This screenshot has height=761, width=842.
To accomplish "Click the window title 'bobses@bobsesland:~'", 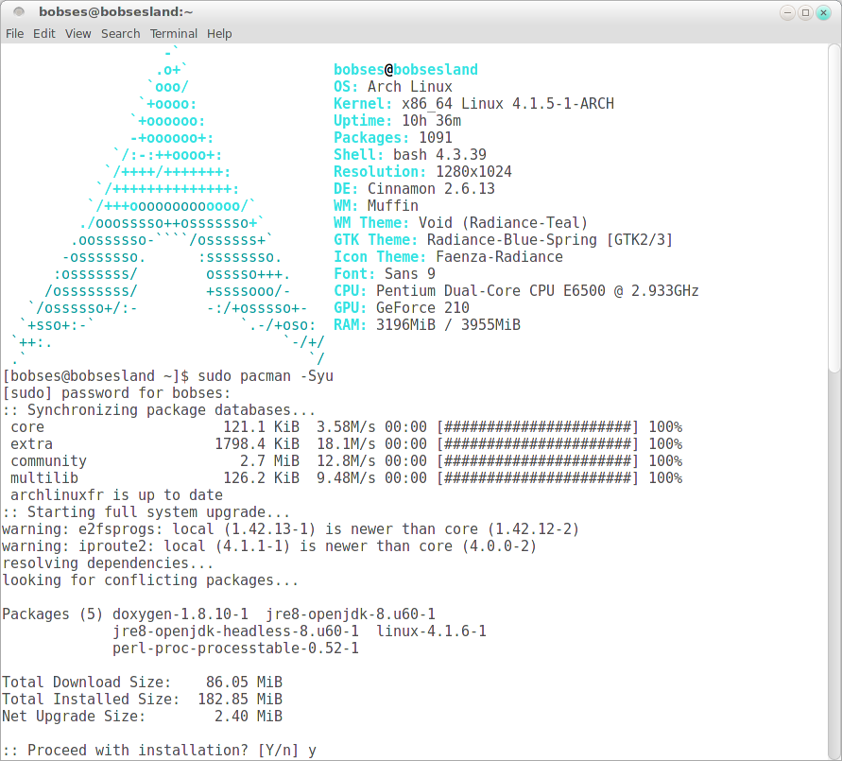I will click(115, 11).
